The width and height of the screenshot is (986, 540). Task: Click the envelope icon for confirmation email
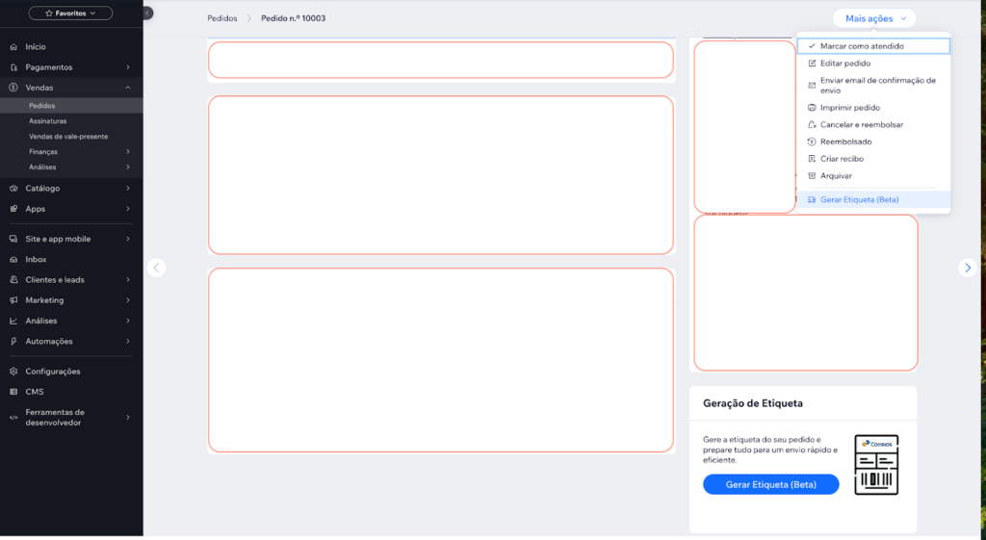coord(812,86)
